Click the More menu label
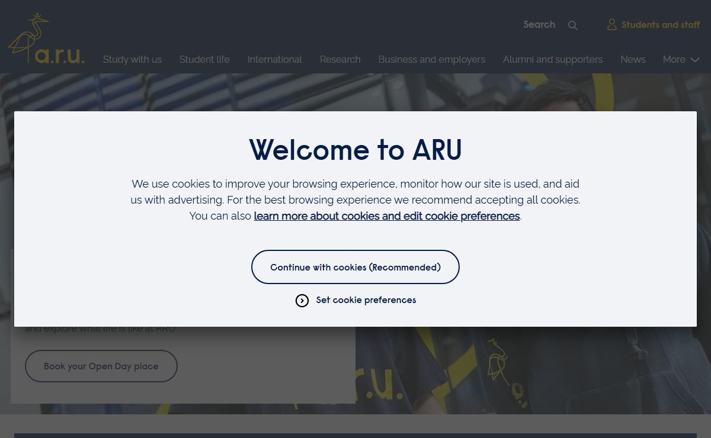The image size is (711, 438). [674, 59]
